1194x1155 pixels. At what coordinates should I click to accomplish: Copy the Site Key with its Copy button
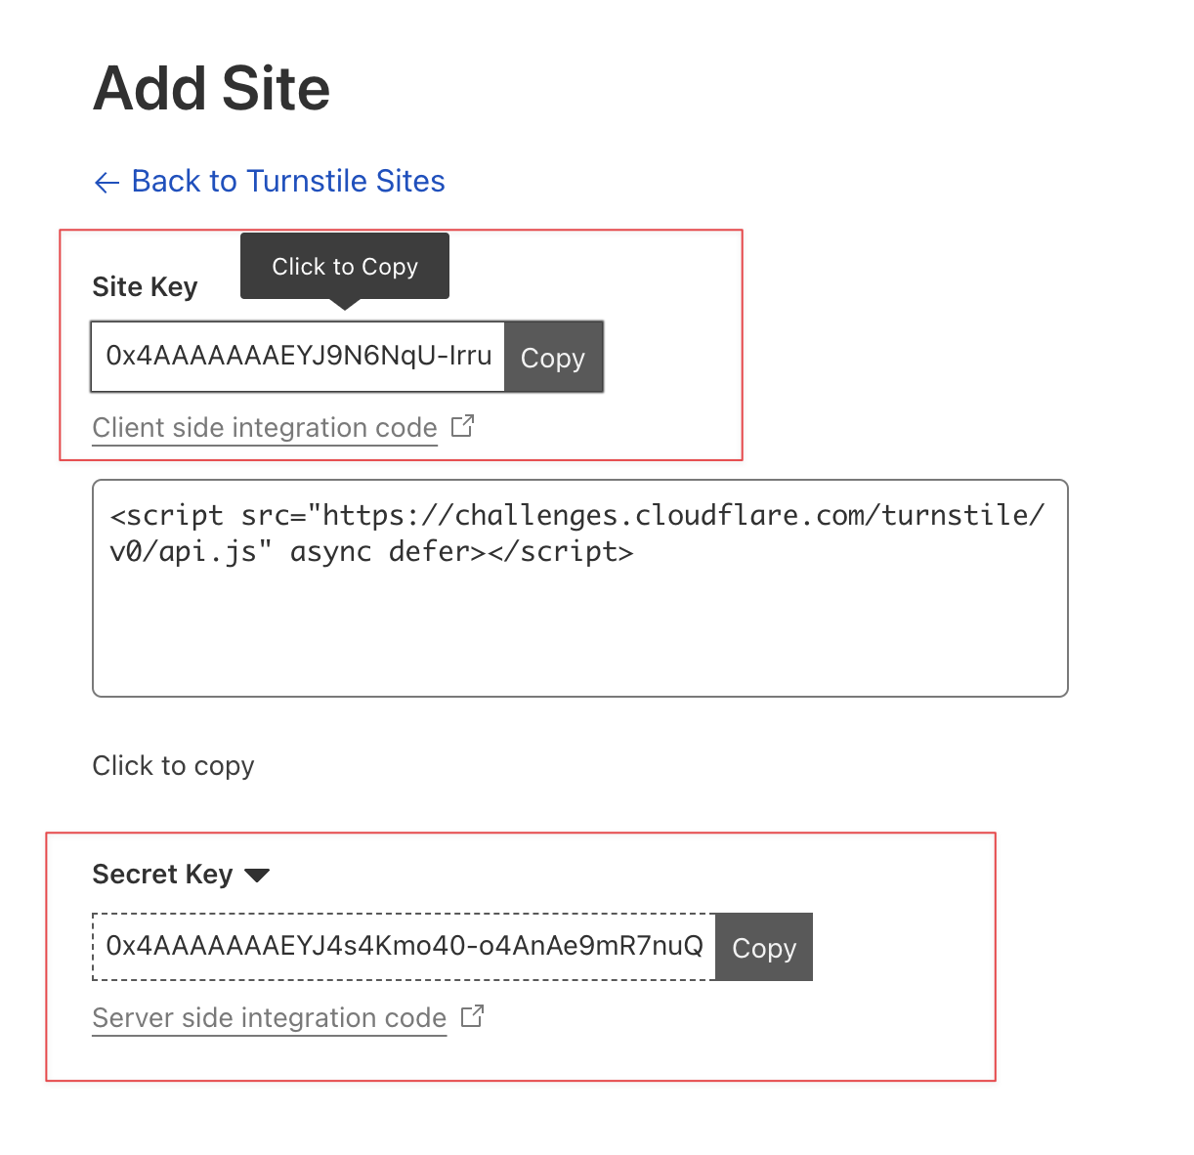(553, 358)
